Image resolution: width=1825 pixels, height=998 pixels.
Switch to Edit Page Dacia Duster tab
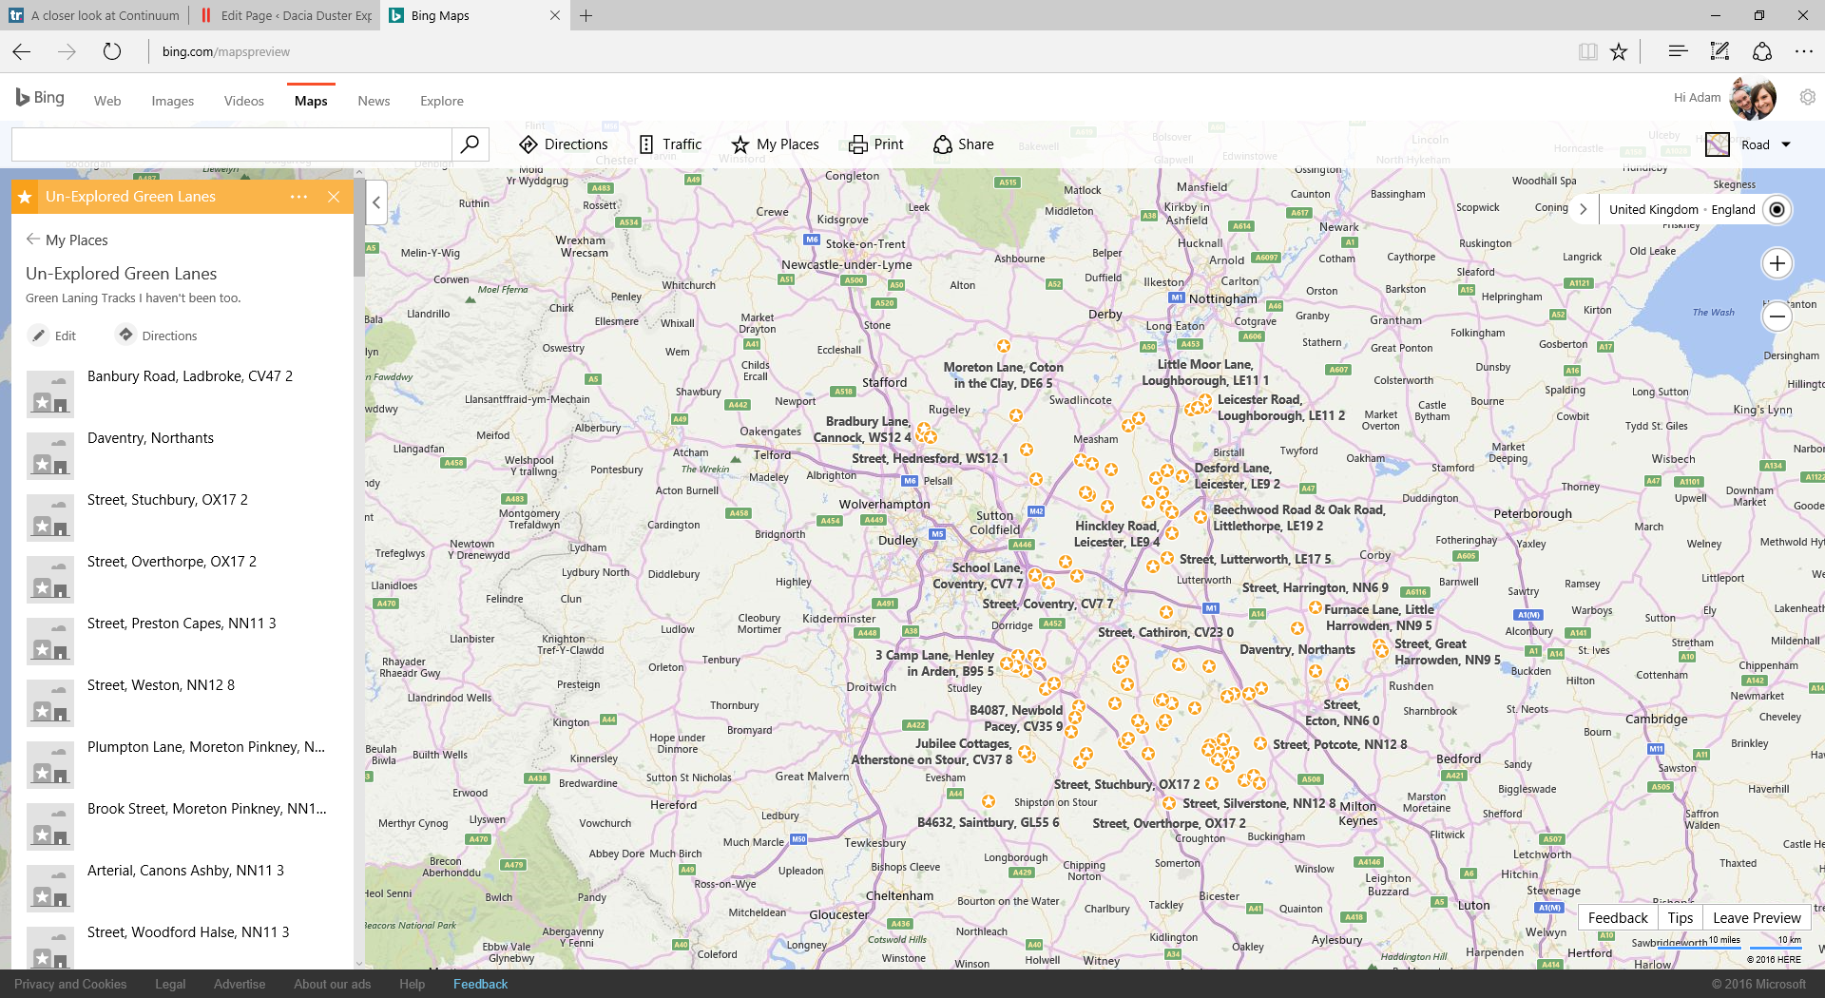[285, 15]
